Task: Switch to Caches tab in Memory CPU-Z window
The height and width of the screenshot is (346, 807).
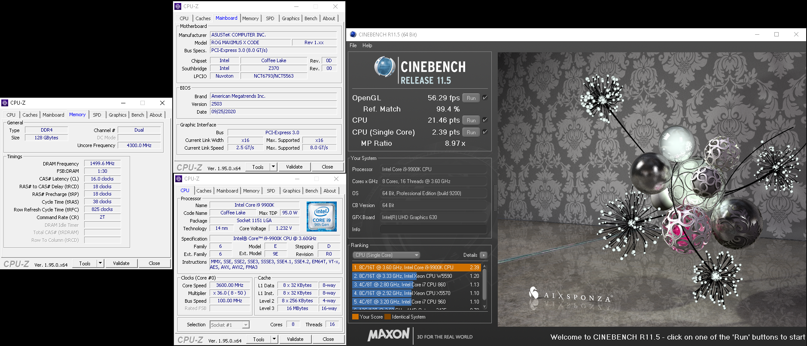Action: point(30,115)
